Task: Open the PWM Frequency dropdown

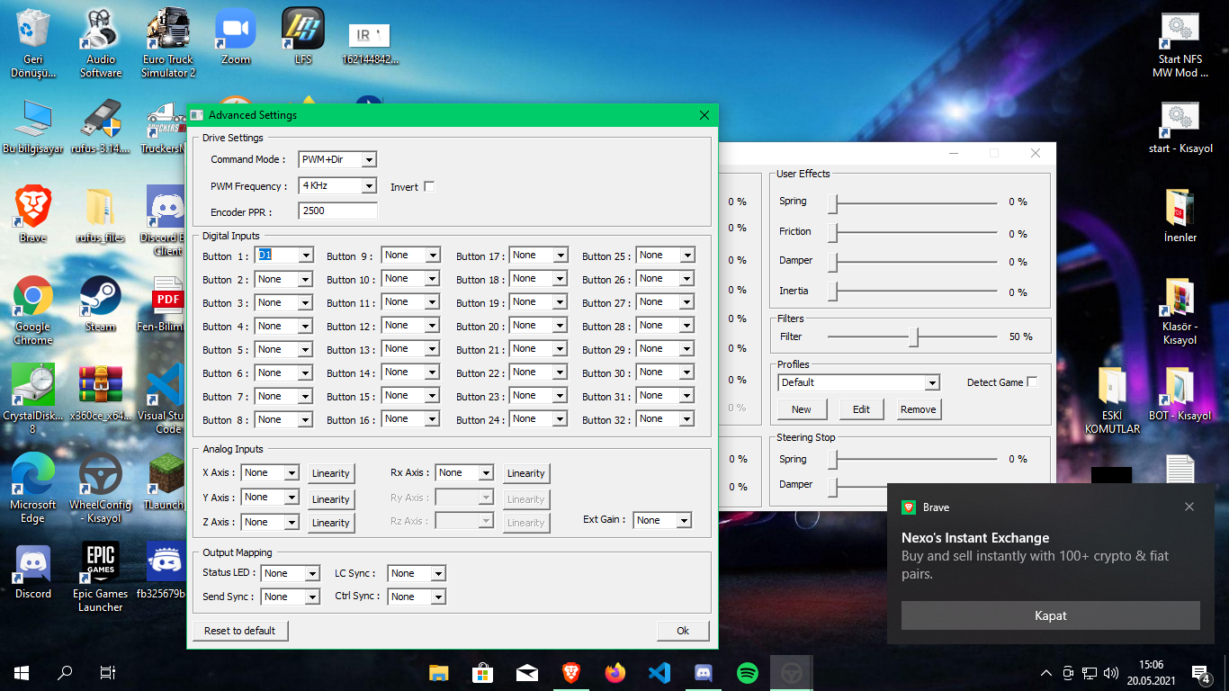Action: pyautogui.click(x=368, y=185)
